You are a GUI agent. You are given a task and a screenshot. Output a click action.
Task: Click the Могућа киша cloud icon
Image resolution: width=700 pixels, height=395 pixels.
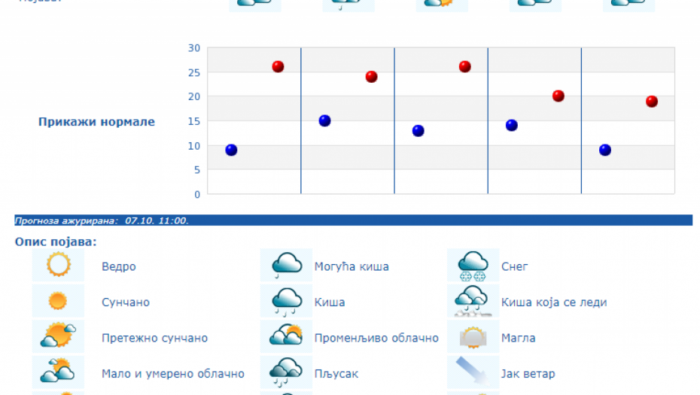point(286,265)
